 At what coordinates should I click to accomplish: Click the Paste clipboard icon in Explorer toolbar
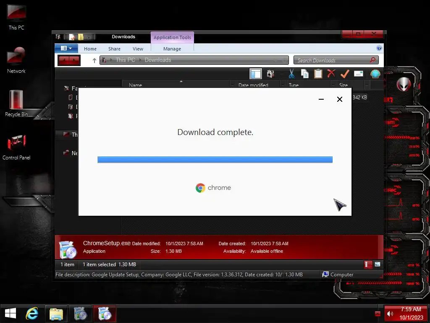[x=318, y=74]
